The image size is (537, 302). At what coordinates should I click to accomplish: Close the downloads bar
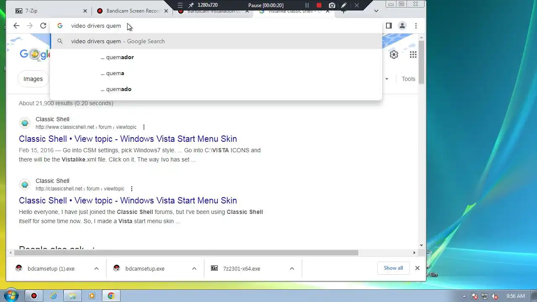[x=417, y=268]
